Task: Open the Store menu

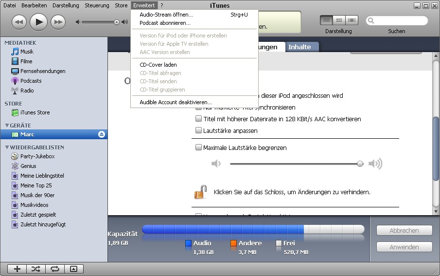Action: pos(121,5)
